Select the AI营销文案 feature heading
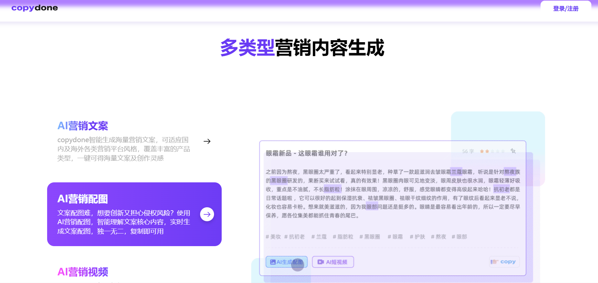The height and width of the screenshot is (283, 598). tap(83, 126)
